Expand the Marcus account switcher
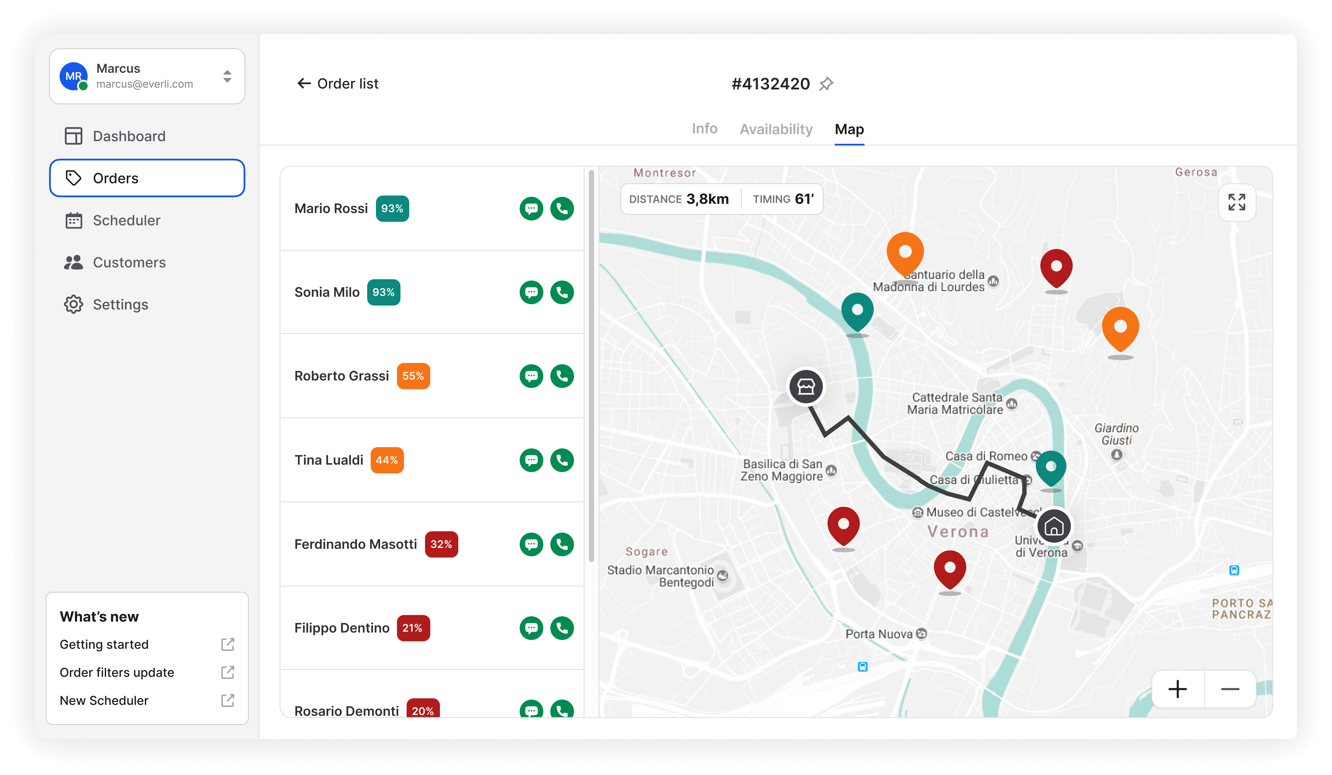Image resolution: width=1332 pixels, height=775 pixels. (227, 77)
